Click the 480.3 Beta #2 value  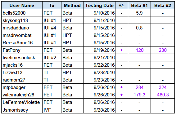163,95
